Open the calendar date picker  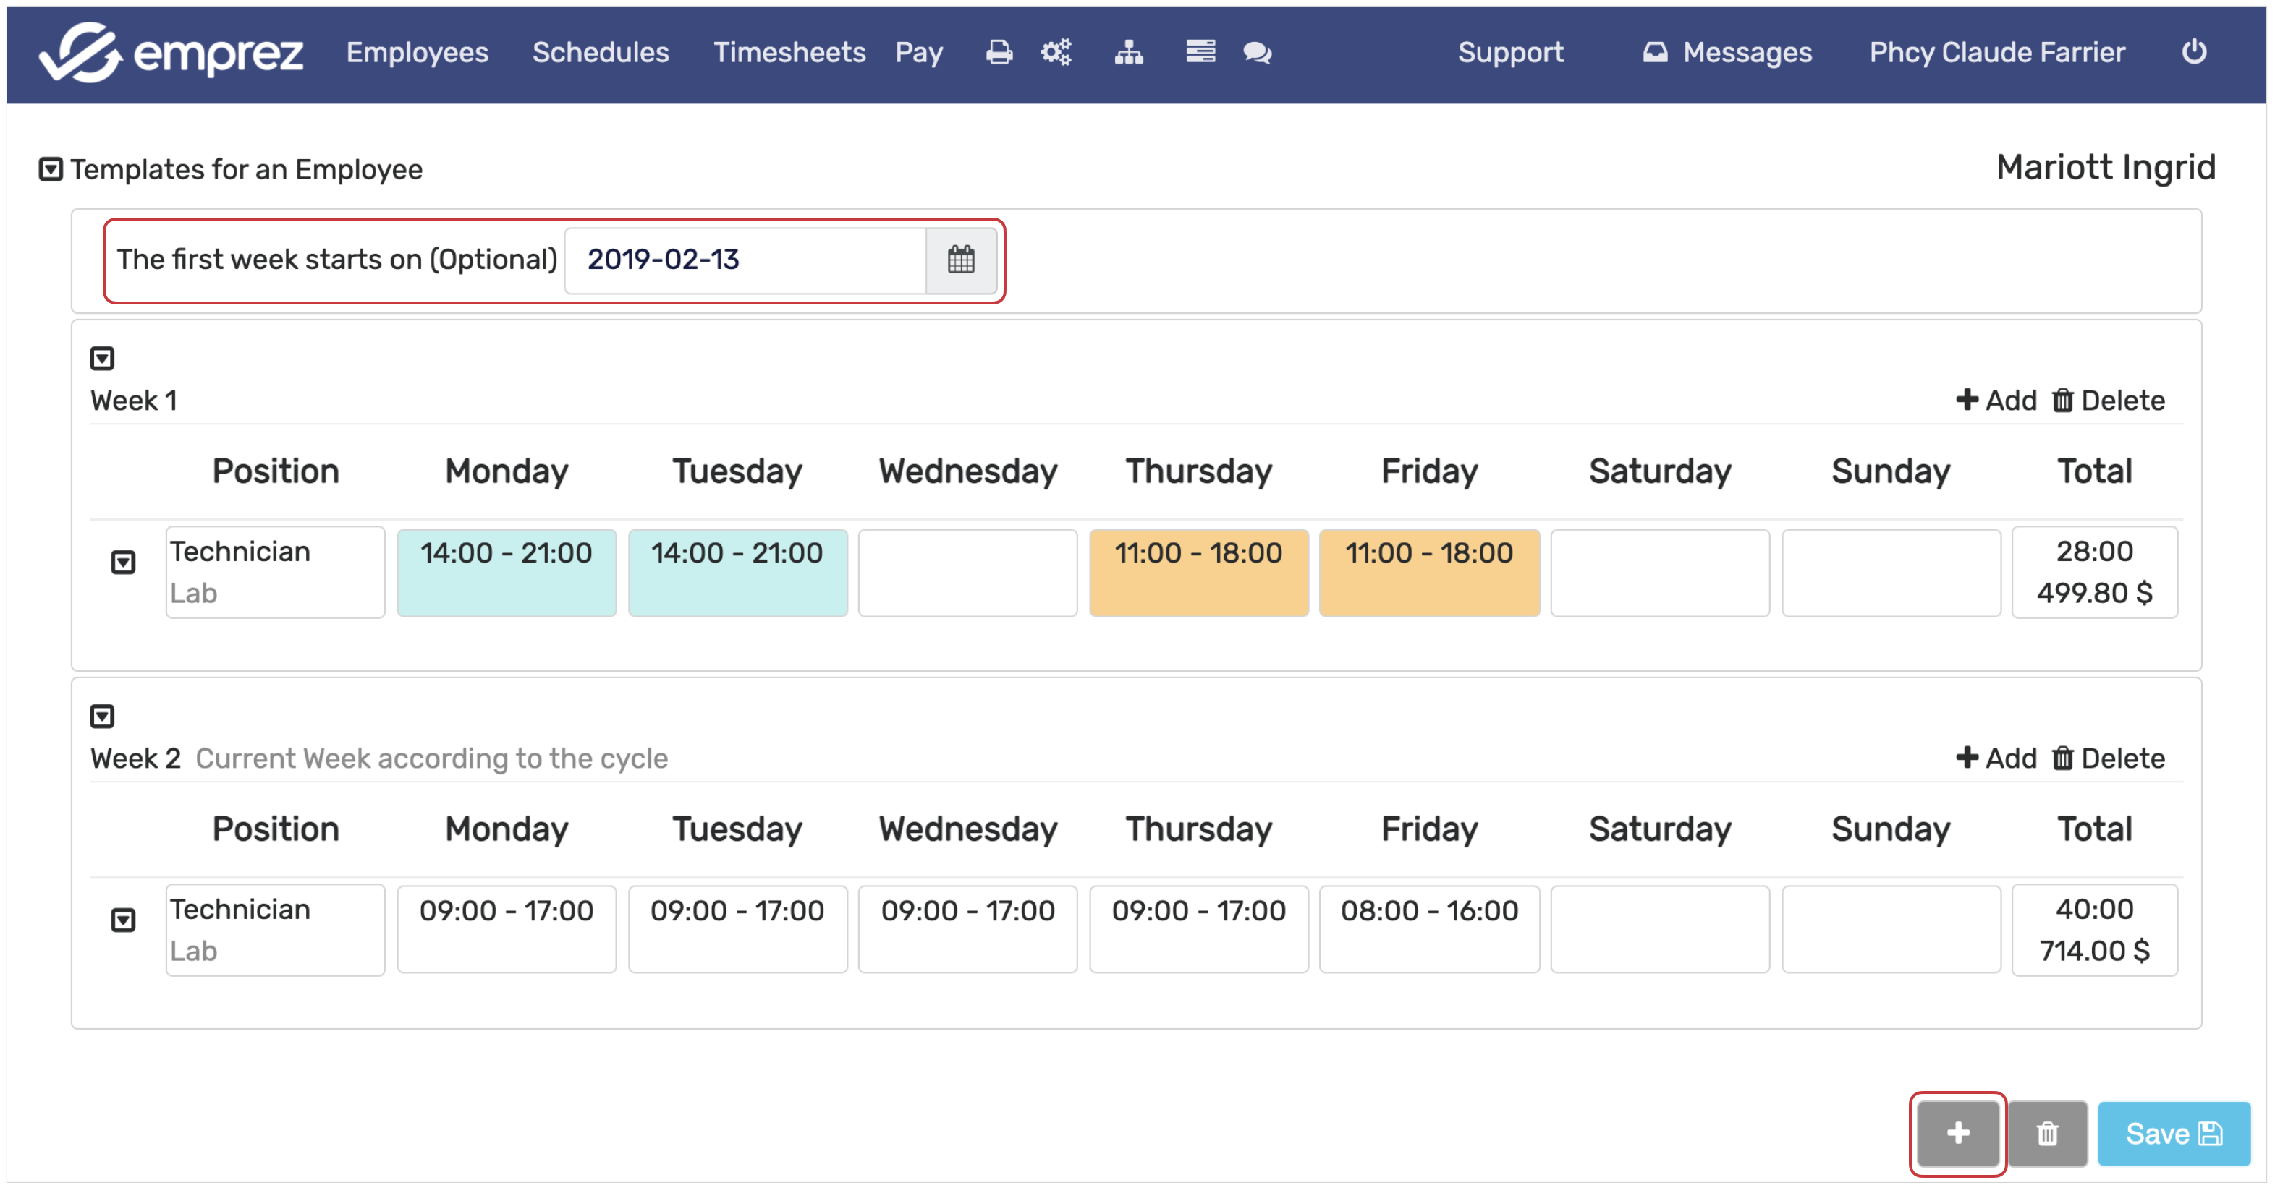point(961,260)
